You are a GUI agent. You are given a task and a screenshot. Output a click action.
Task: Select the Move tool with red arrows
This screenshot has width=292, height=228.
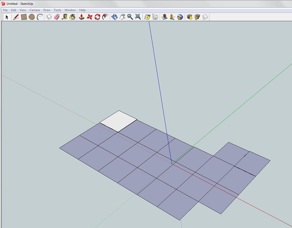89,17
